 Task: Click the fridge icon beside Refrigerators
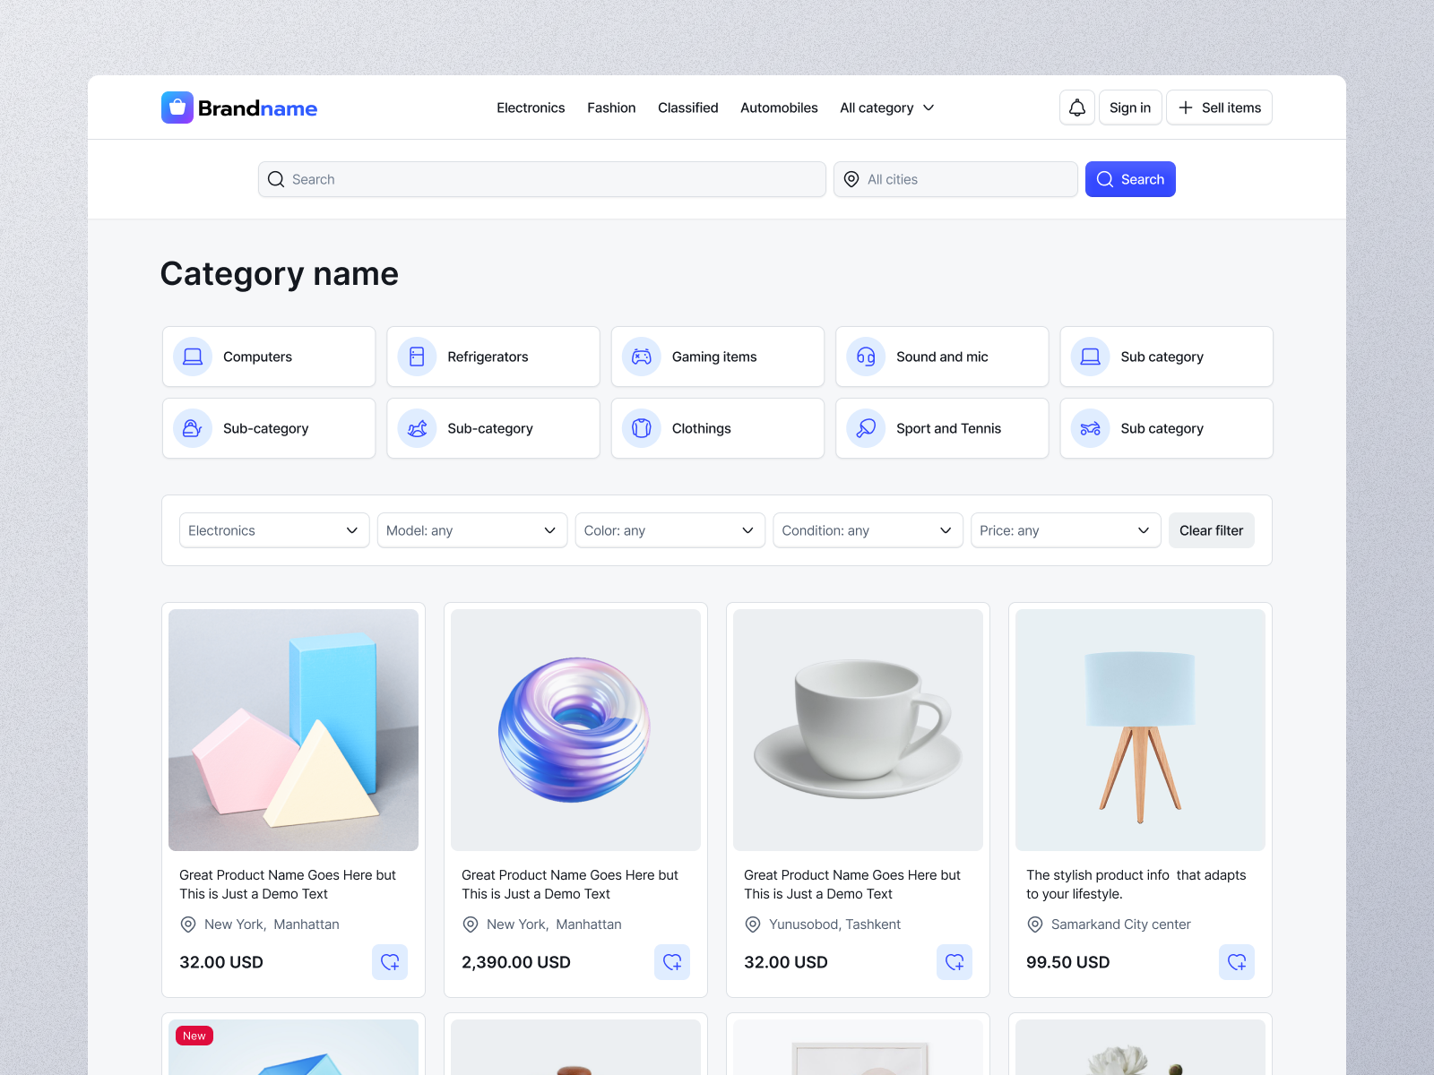(417, 357)
